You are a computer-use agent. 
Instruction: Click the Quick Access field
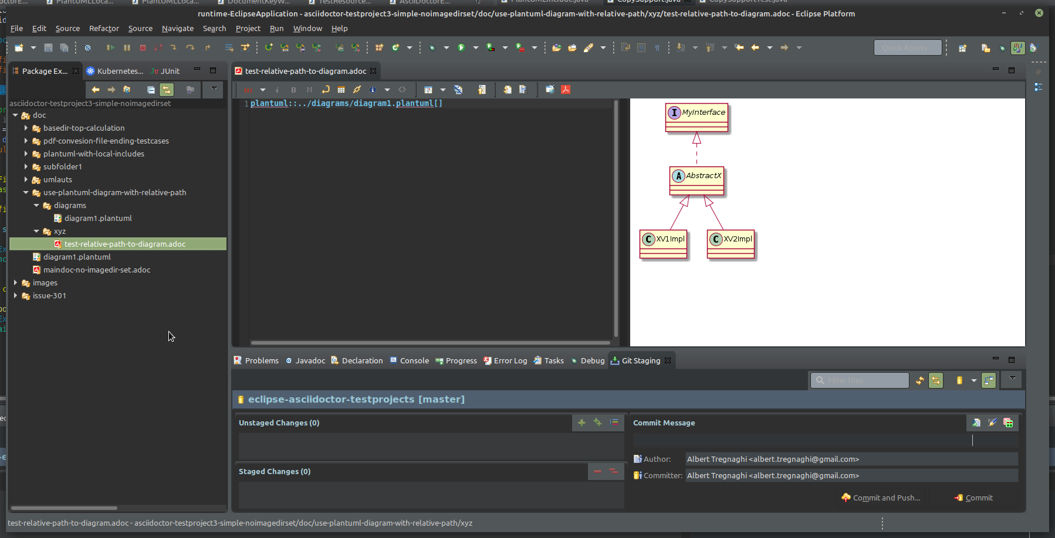[908, 47]
